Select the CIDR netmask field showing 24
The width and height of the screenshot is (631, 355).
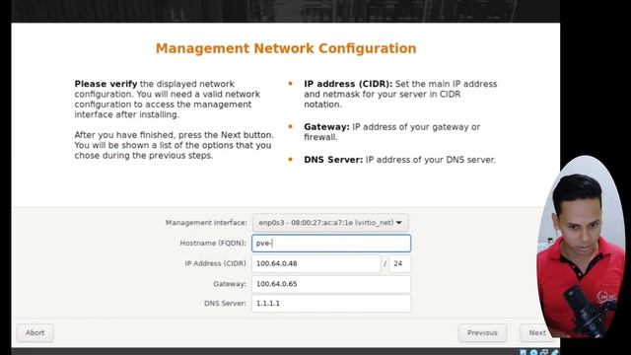399,263
